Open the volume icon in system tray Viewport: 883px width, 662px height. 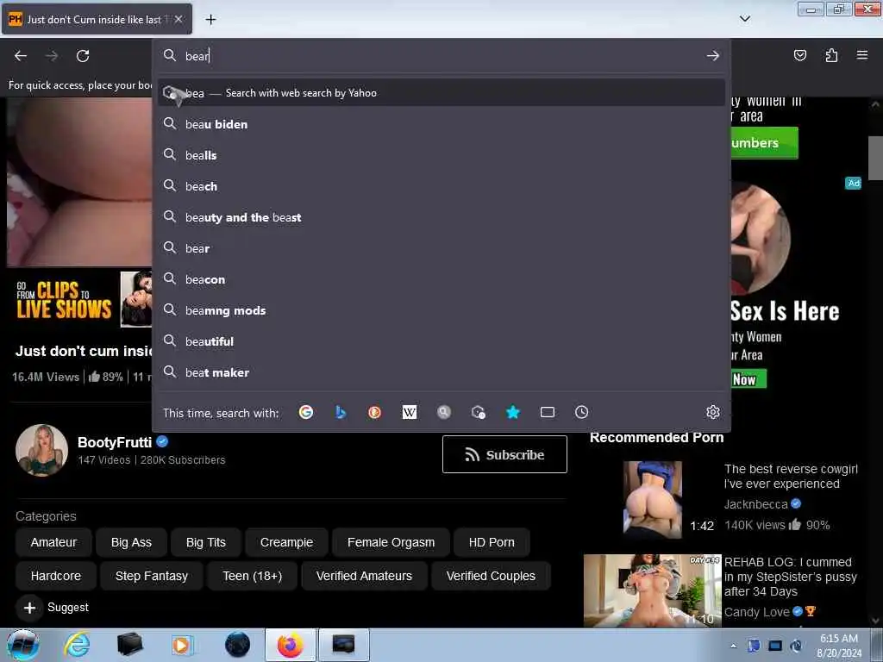point(796,646)
